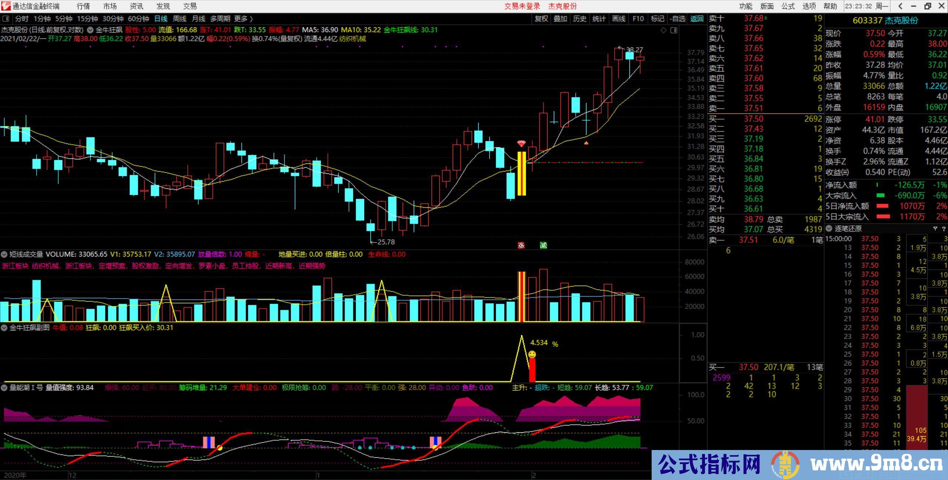
Task: Switch to 60分钟 period tab
Action: pos(139,19)
